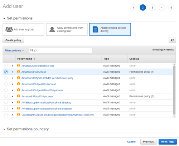
Task: Open the AWSBackupServiceRolePolicyForS3Restore policy link
Action: 47,109
